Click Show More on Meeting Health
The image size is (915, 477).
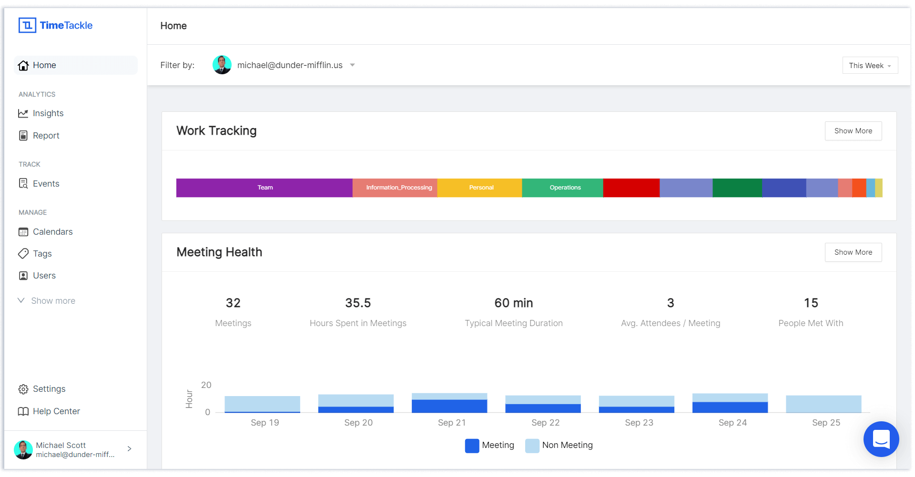[853, 252]
